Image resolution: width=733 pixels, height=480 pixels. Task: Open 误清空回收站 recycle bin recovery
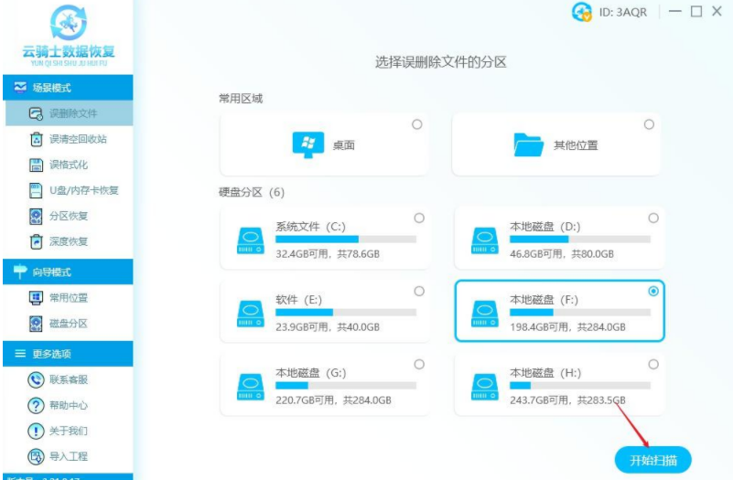coord(77,139)
